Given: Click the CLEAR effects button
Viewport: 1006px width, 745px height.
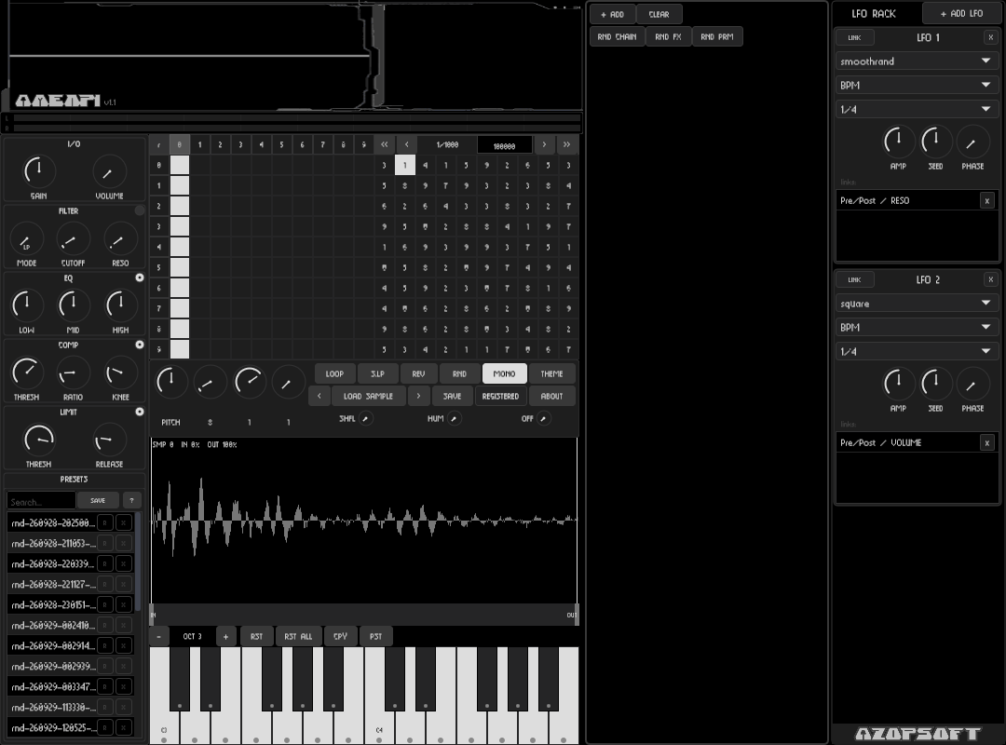Looking at the screenshot, I should coord(659,14).
